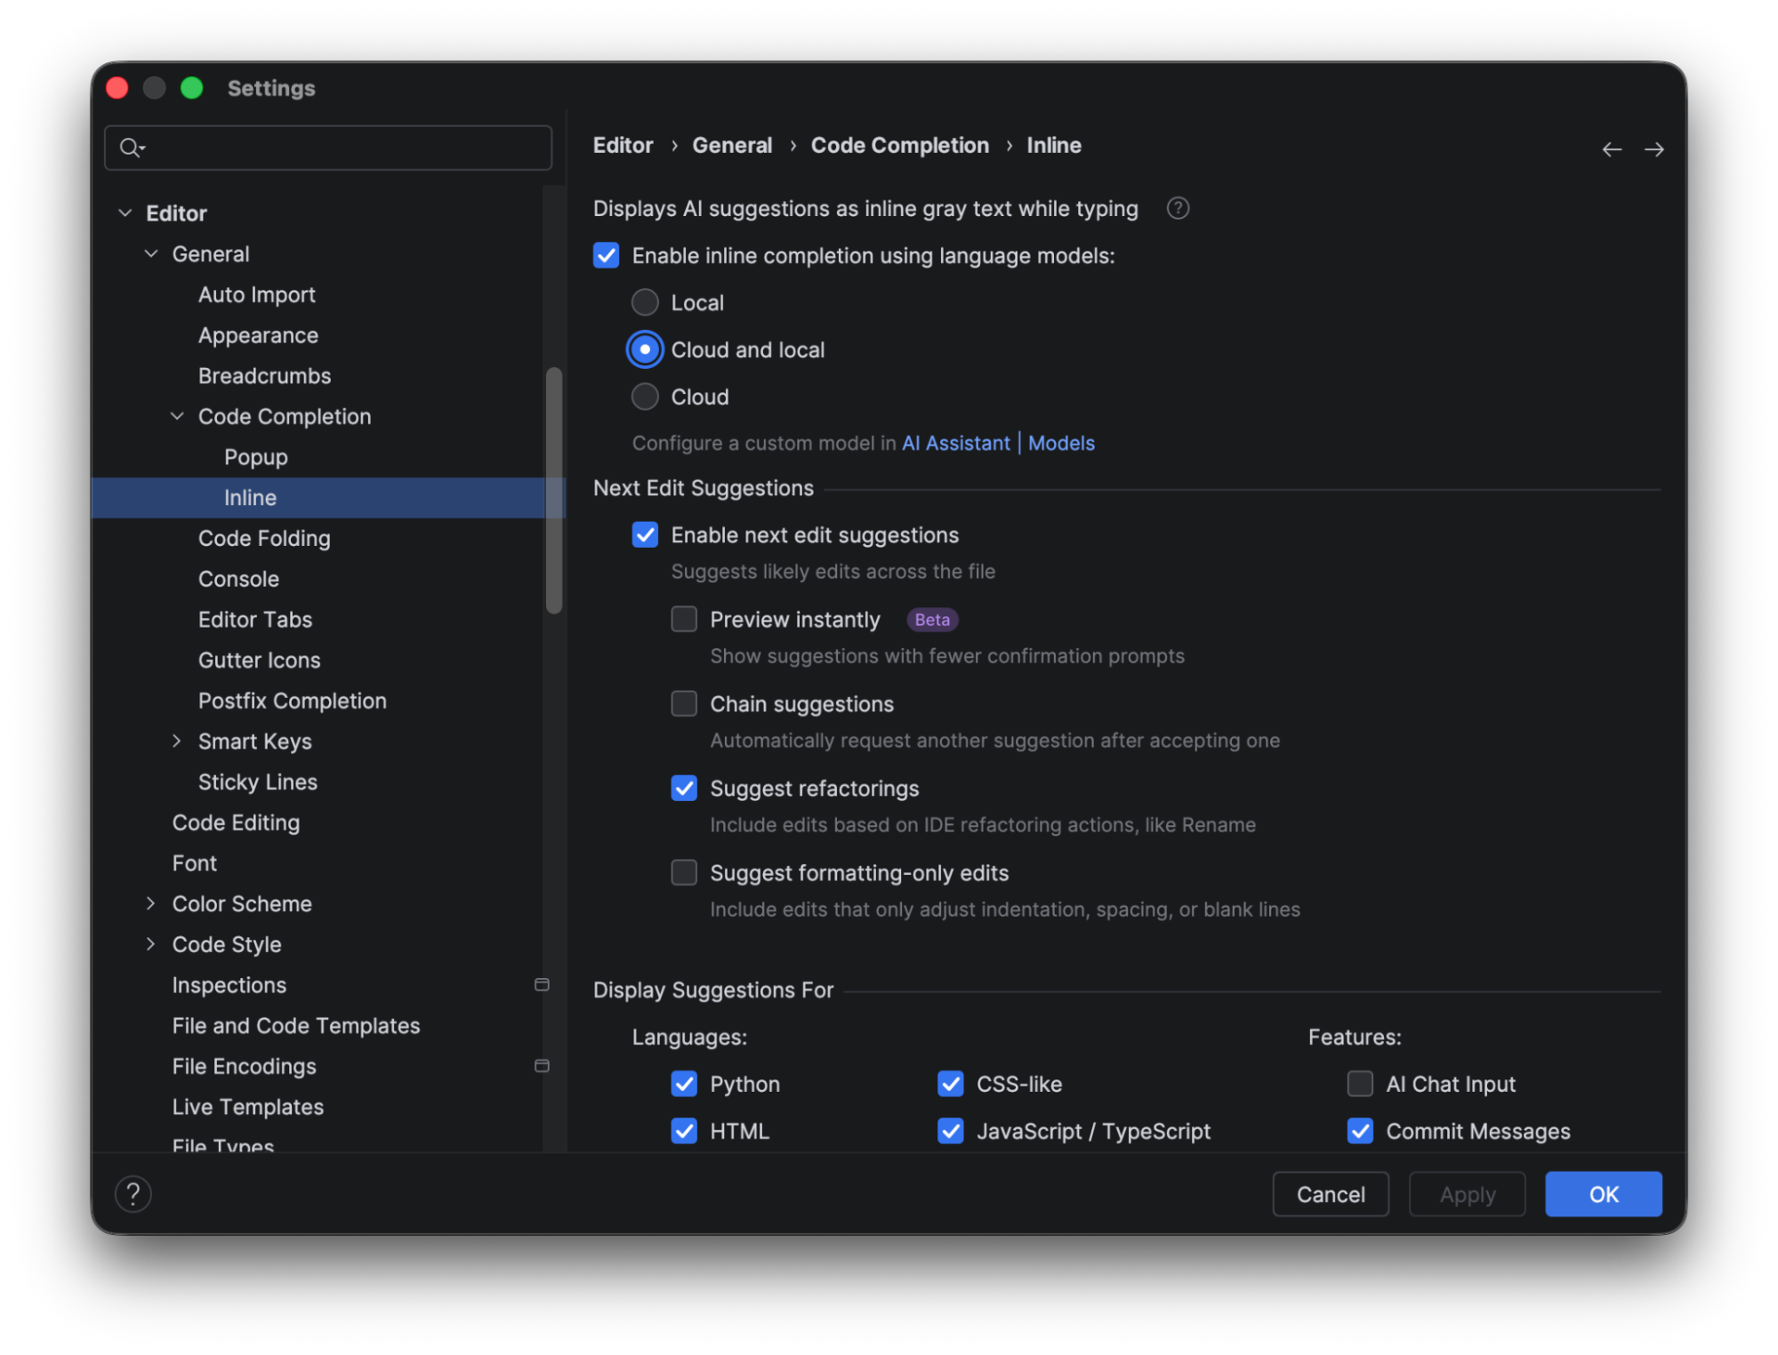Expand the Color Scheme section
The image size is (1778, 1355).
[x=150, y=903]
